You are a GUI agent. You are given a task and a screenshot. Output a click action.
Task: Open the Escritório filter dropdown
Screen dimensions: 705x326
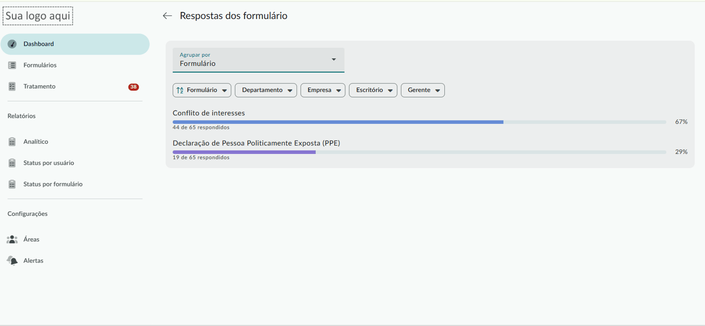(x=373, y=90)
